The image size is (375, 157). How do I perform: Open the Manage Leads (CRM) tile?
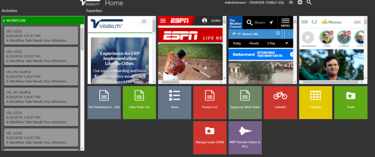[x=210, y=138]
